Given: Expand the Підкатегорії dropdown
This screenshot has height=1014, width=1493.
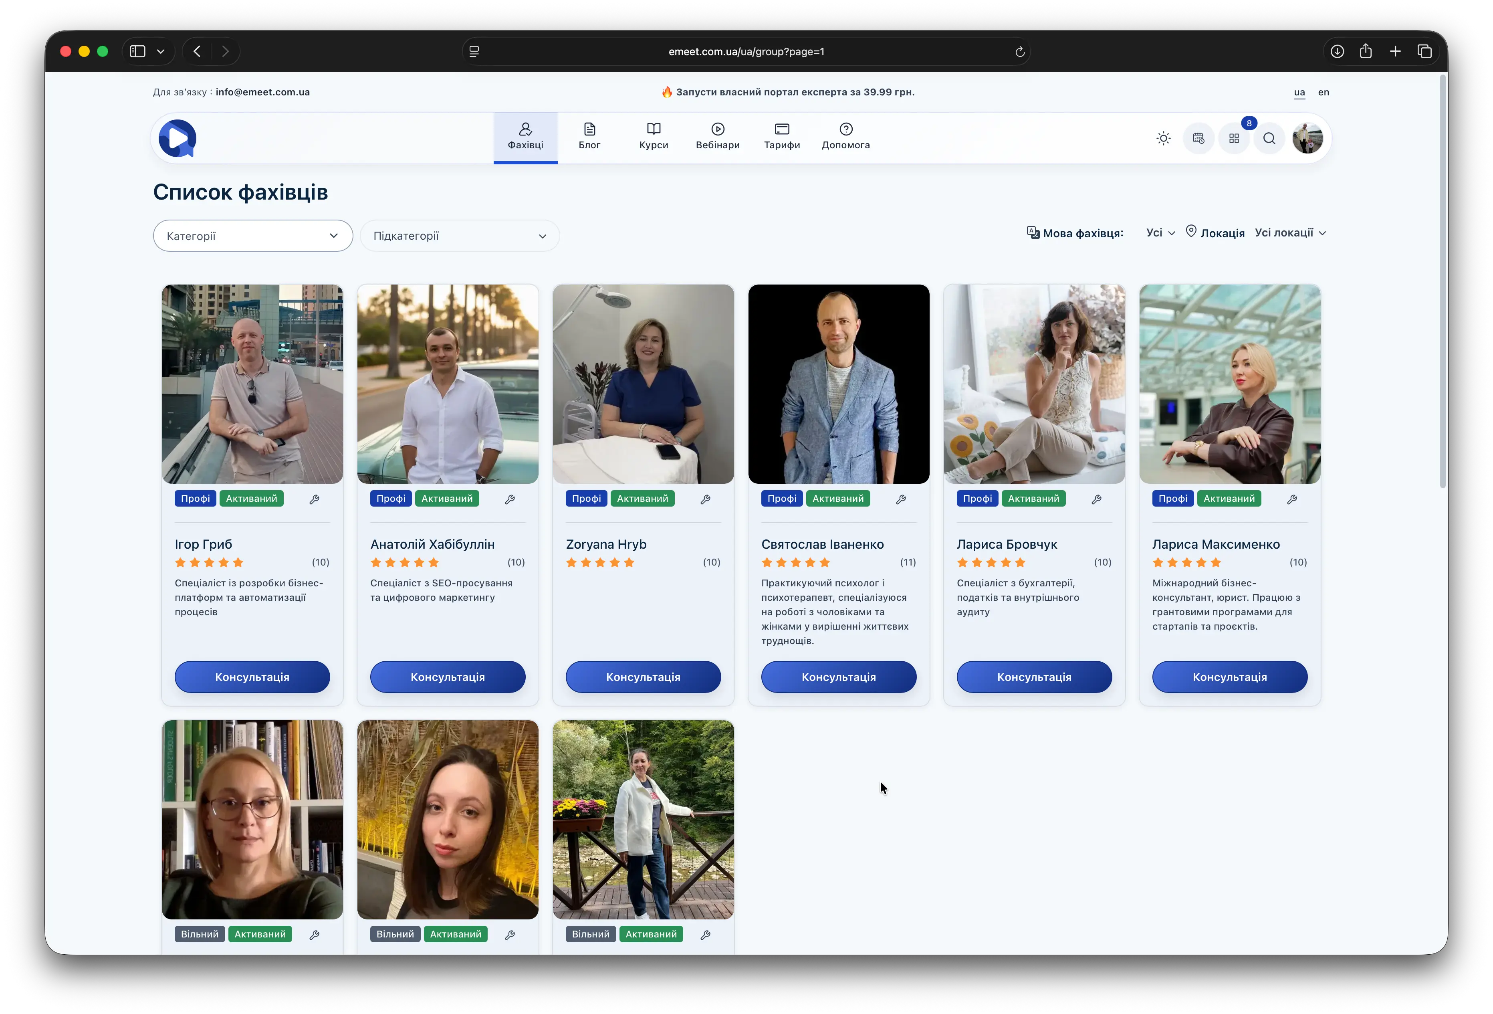Looking at the screenshot, I should click(459, 236).
